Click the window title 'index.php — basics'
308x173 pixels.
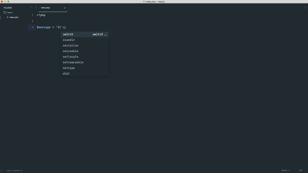click(155, 1)
